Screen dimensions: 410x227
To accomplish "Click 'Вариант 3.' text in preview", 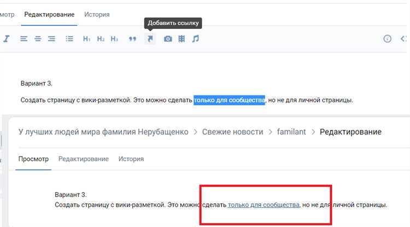I will (x=71, y=195).
